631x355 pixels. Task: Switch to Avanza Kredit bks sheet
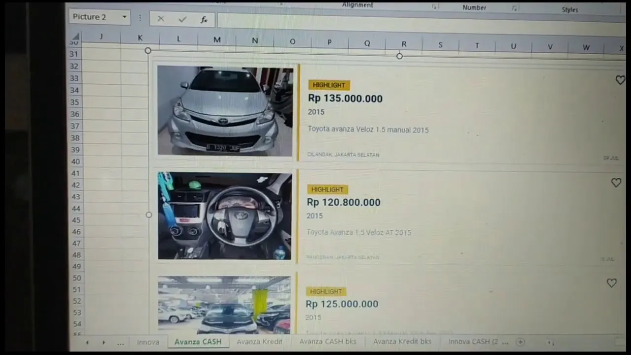tap(402, 341)
